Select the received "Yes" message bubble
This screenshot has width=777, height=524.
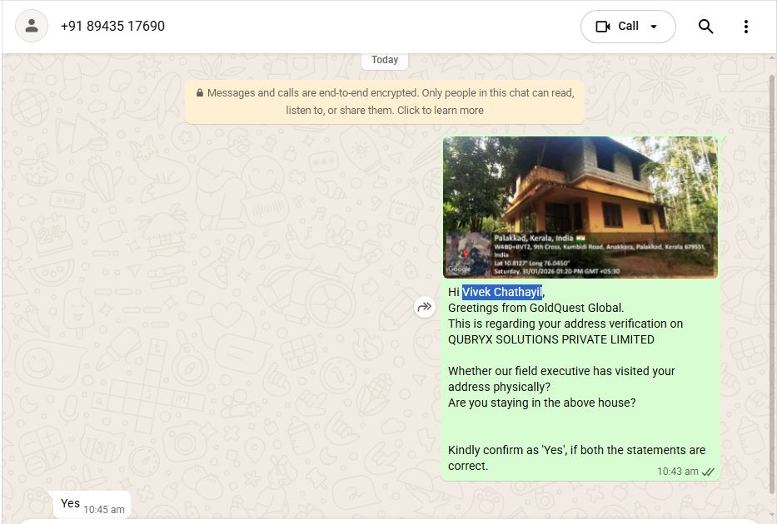pos(71,504)
